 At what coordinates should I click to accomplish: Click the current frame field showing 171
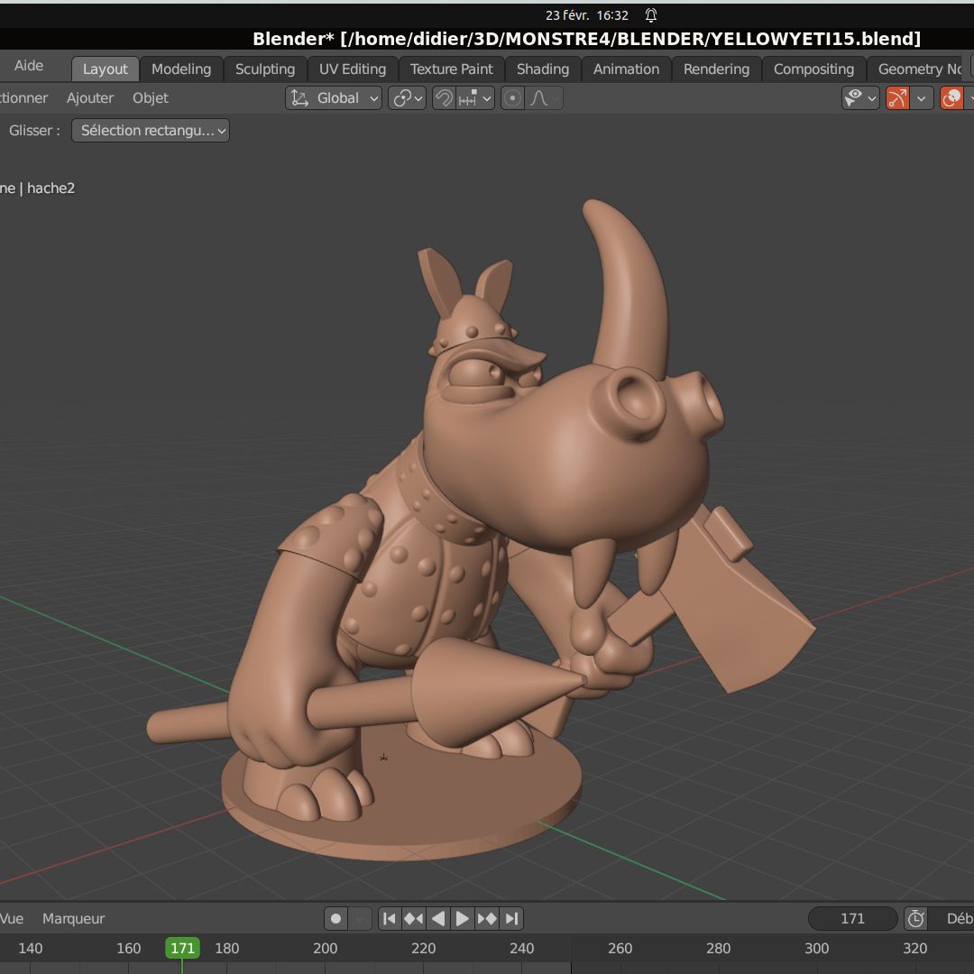point(853,918)
